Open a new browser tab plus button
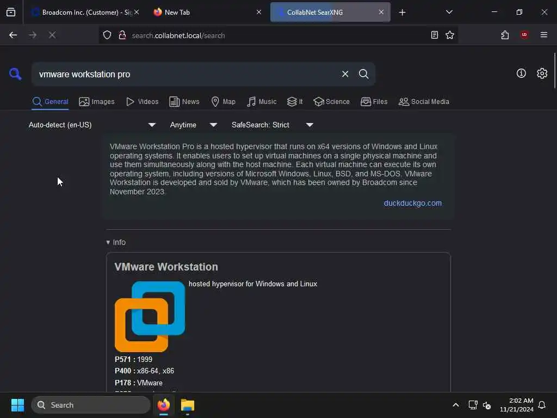Screen dimensions: 557x418 (402, 13)
